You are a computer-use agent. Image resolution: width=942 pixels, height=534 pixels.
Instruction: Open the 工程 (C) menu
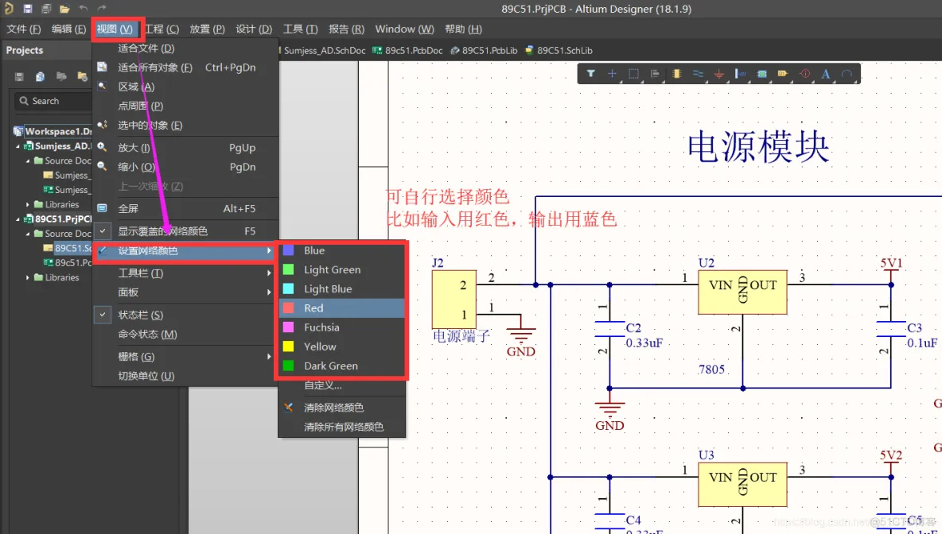click(x=162, y=29)
